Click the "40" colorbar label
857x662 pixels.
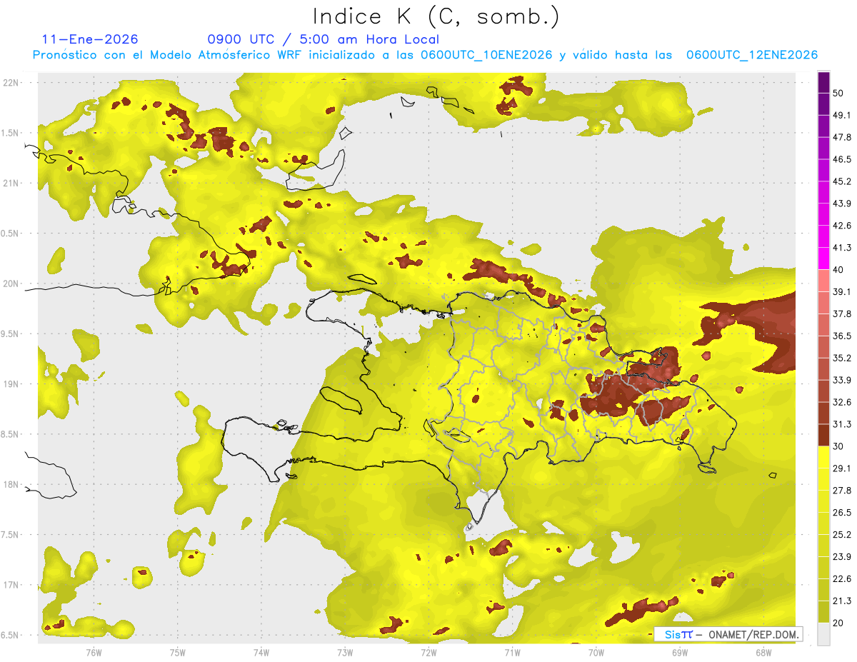click(839, 270)
